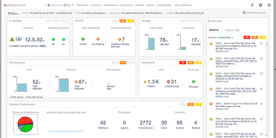Click the red 31 alarm filter badge

click(x=247, y=37)
